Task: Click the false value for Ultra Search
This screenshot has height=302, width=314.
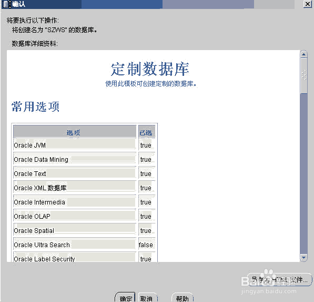Action: click(x=146, y=245)
